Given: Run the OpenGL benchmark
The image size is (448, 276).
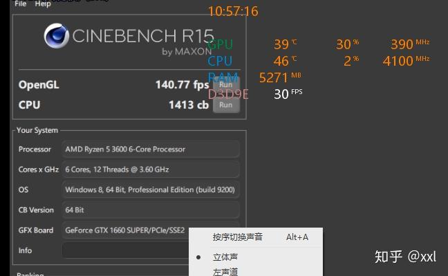Looking at the screenshot, I should pyautogui.click(x=226, y=84).
